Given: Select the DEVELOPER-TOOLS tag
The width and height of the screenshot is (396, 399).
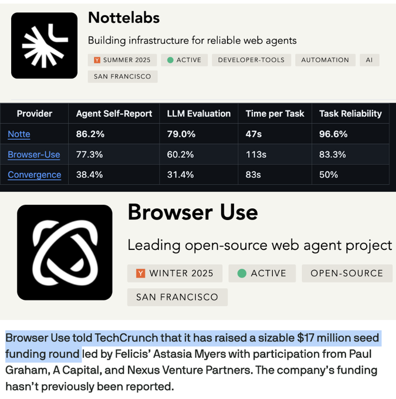Looking at the screenshot, I should (x=251, y=60).
